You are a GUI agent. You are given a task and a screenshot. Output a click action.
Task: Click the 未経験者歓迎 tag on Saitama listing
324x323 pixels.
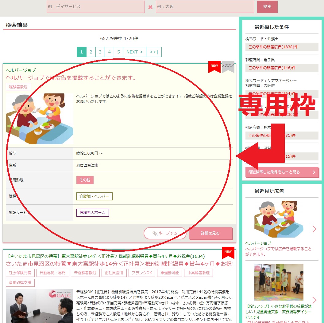85,273
